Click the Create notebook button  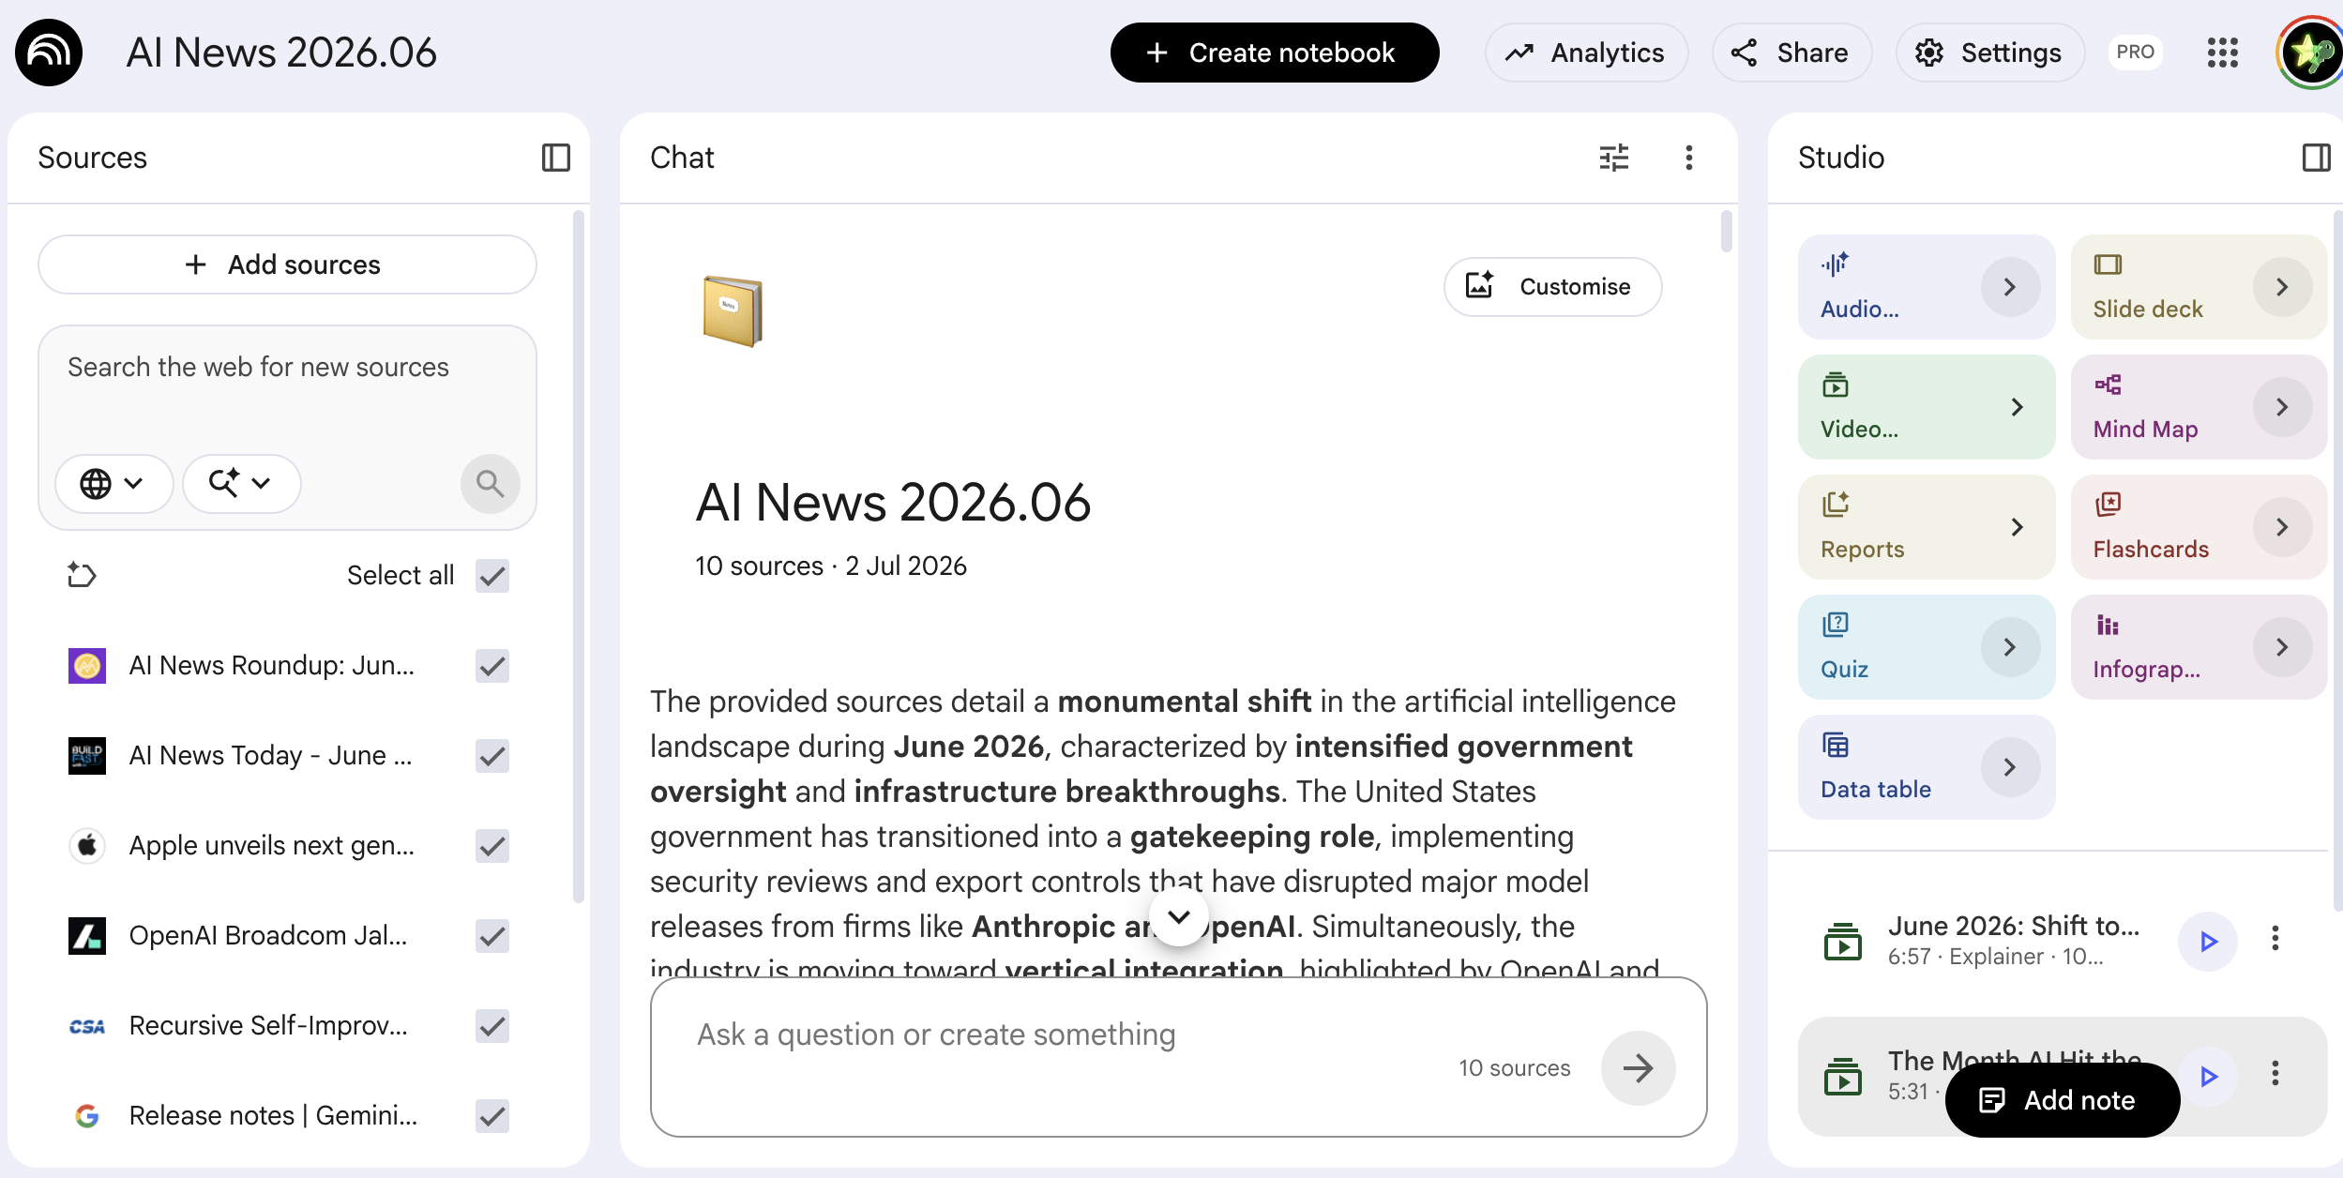click(x=1274, y=53)
